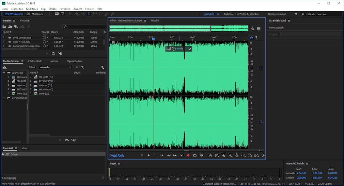The height and width of the screenshot is (186, 344).
Task: Toggle right channel R button
Action: click(x=261, y=122)
